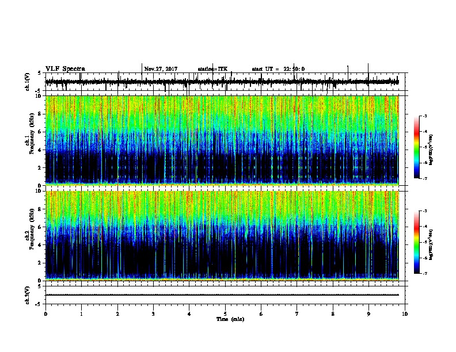Image resolution: width=456 pixels, height=352 pixels.
Task: Click time axis tick label "7"
Action: (297, 313)
